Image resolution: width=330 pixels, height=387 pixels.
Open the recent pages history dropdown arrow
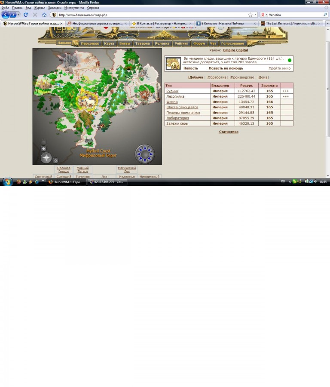18,15
